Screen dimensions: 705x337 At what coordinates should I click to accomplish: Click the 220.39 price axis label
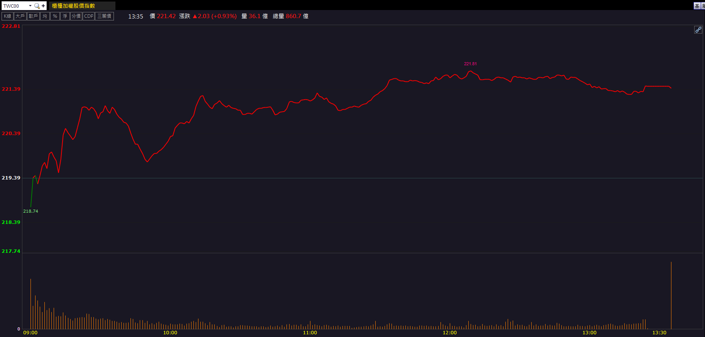(11, 134)
